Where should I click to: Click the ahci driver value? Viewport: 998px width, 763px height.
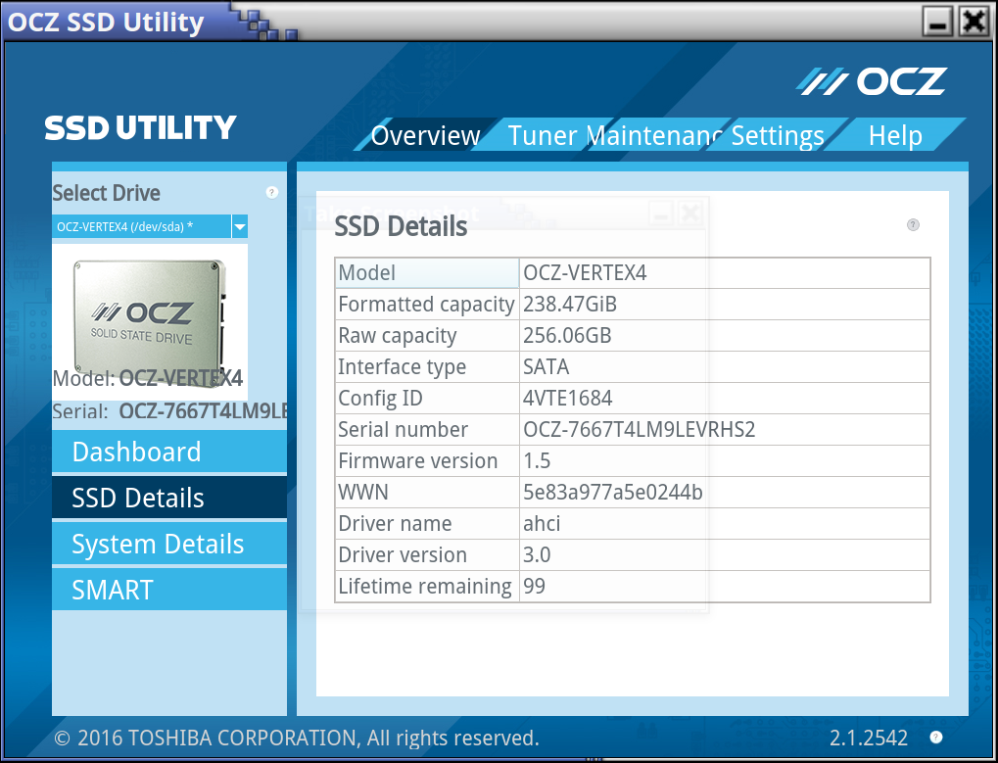click(x=725, y=523)
